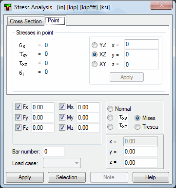Select the YZ plane radio button

95,45
